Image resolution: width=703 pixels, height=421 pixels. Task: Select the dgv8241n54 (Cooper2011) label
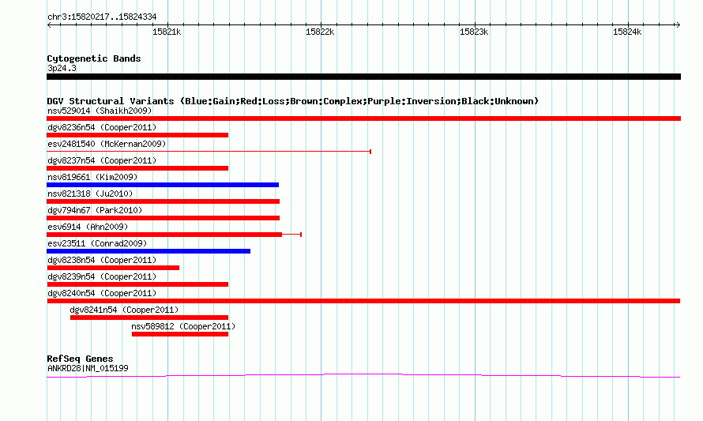coord(124,310)
